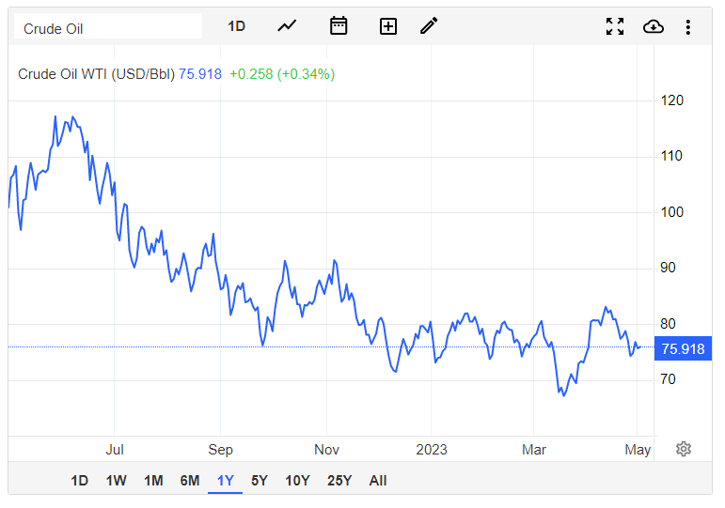
Task: Click the 110 price axis label
Action: (x=671, y=156)
